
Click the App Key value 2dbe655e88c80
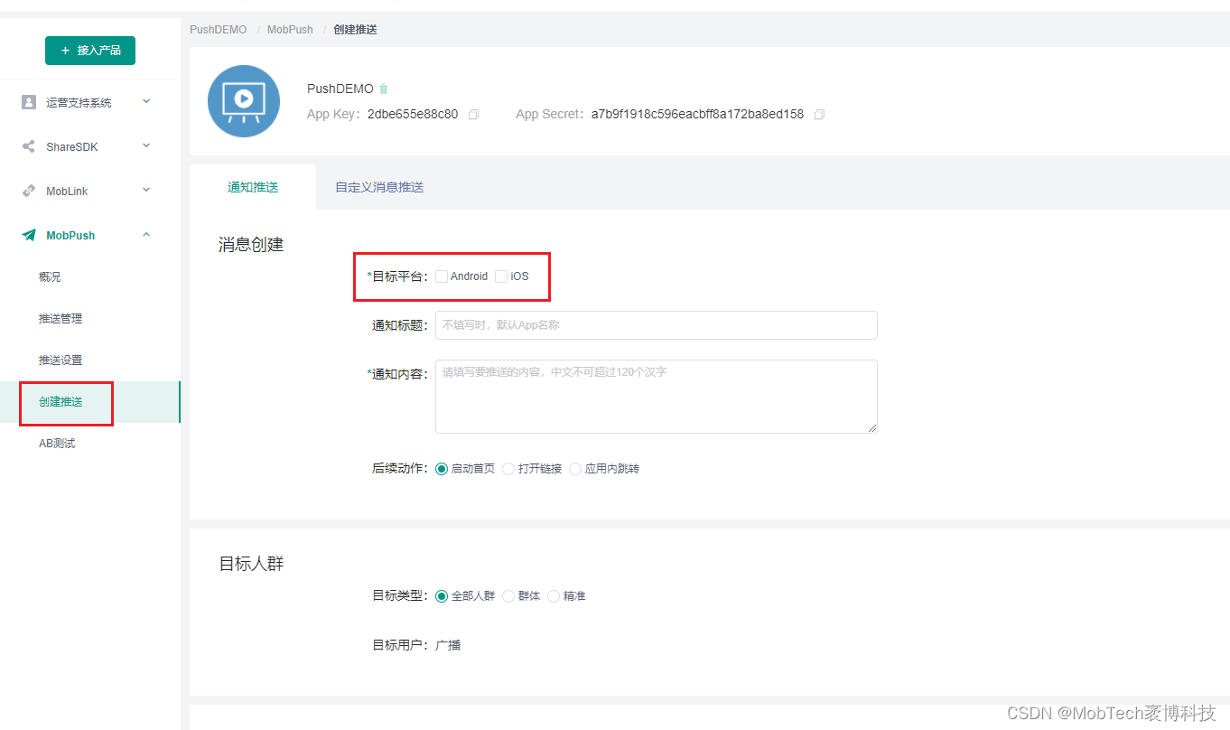[413, 115]
